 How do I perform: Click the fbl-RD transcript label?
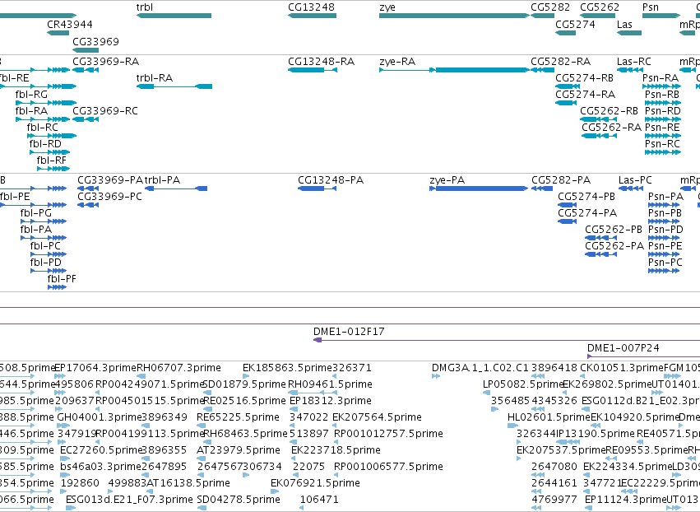tap(45, 144)
